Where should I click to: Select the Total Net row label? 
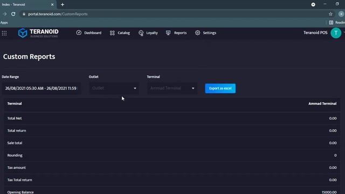(15, 119)
